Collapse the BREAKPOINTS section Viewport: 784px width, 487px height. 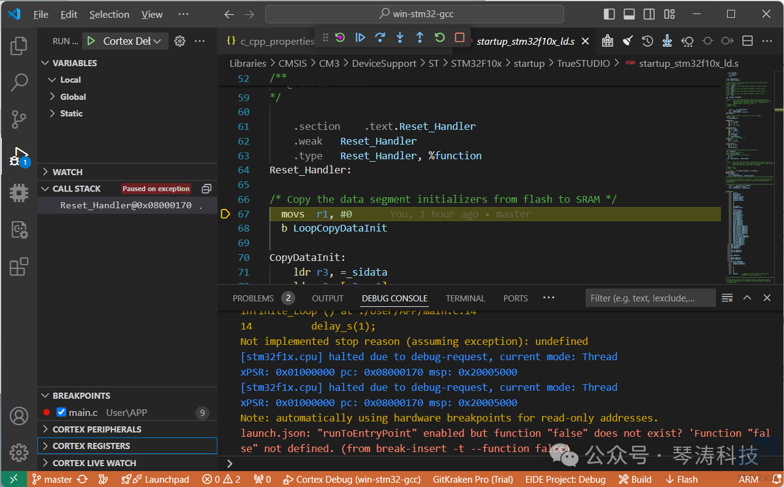(127, 396)
